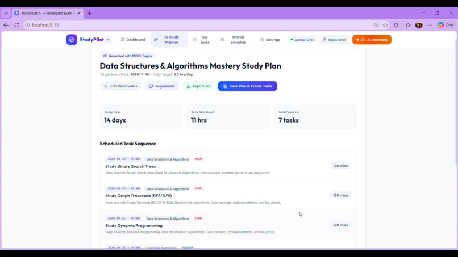Click the 2026-10-23 09:00 date chip

coord(123,159)
